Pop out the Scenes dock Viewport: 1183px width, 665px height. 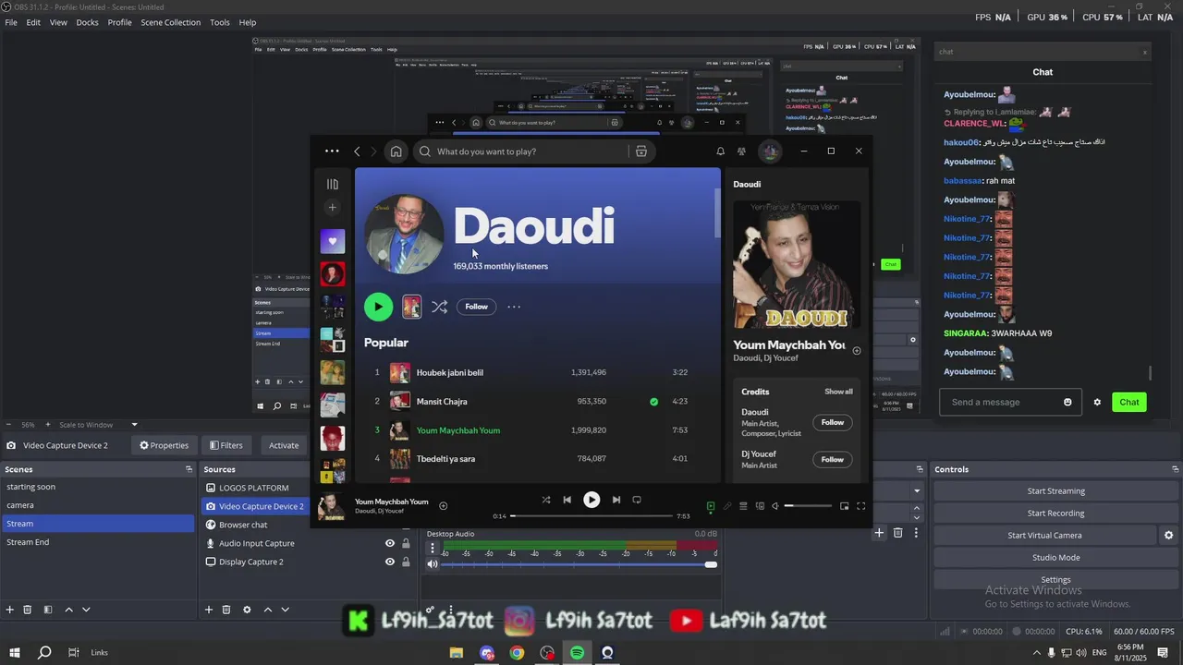pos(189,469)
